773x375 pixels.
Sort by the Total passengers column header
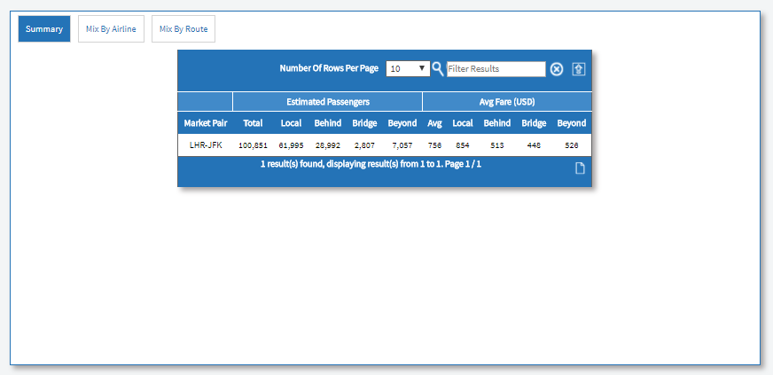(253, 123)
